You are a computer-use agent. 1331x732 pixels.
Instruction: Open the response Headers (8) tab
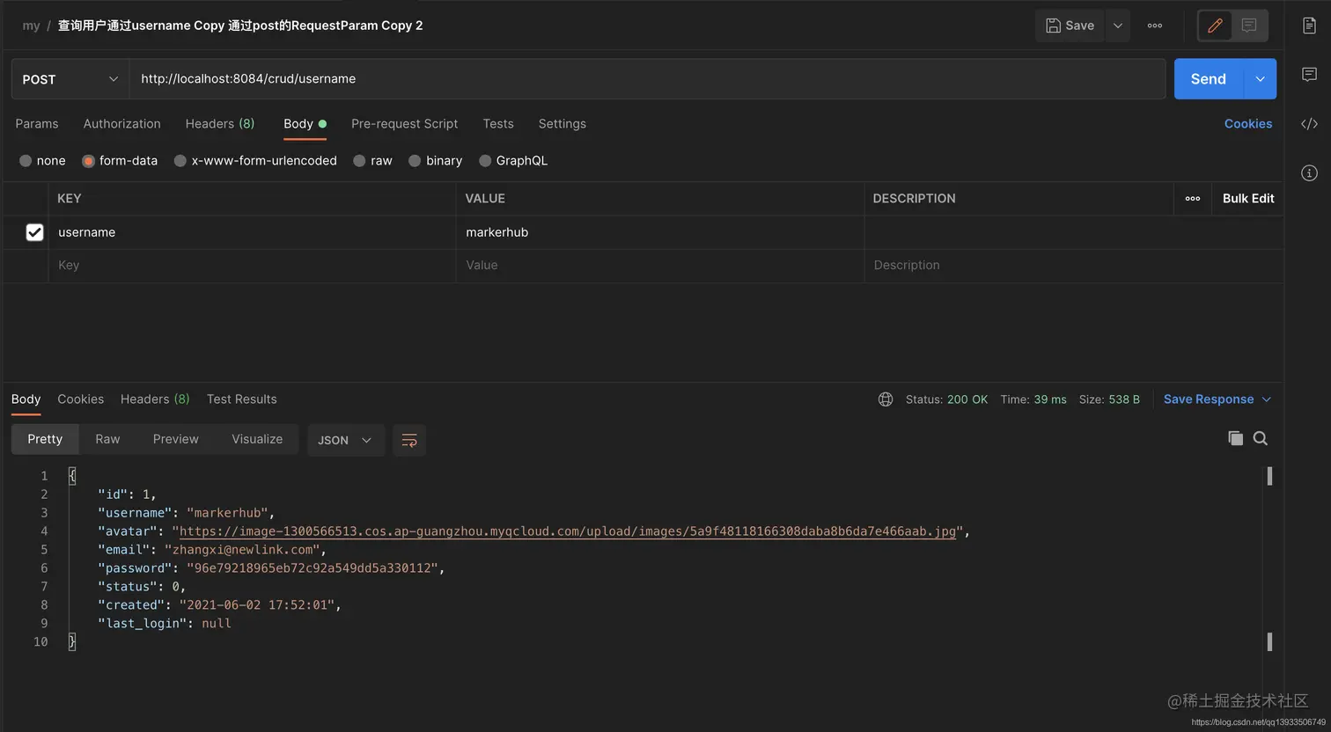(155, 399)
